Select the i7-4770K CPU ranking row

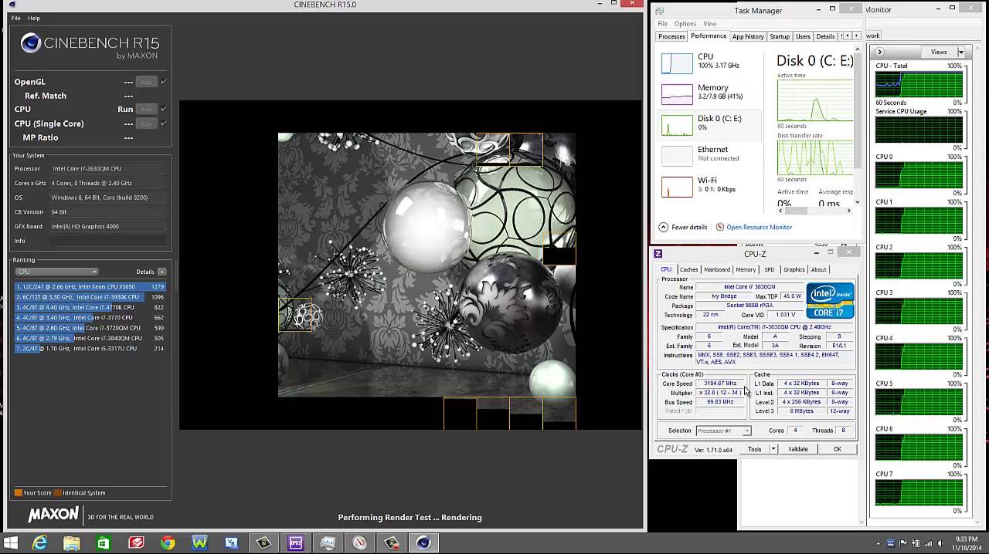coord(90,307)
